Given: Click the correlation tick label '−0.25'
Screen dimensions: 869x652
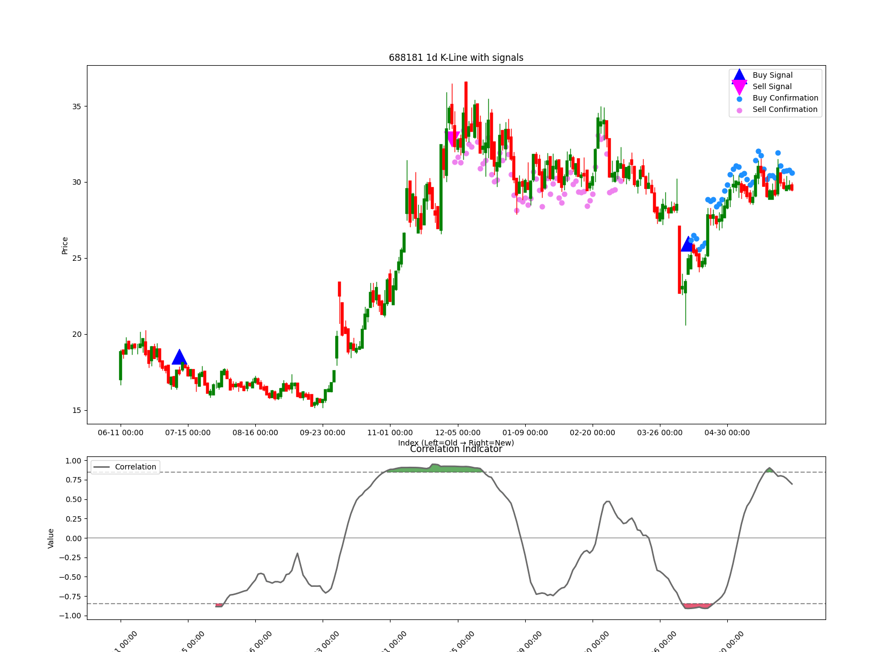Looking at the screenshot, I should pos(70,558).
